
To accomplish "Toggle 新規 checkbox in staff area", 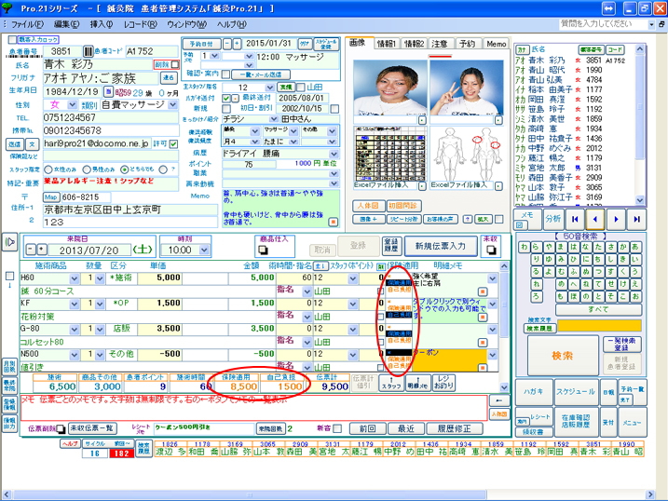I will [226, 109].
